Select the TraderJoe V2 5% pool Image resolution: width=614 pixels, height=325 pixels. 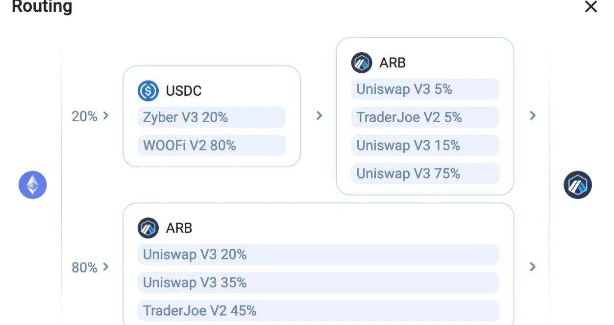(425, 118)
